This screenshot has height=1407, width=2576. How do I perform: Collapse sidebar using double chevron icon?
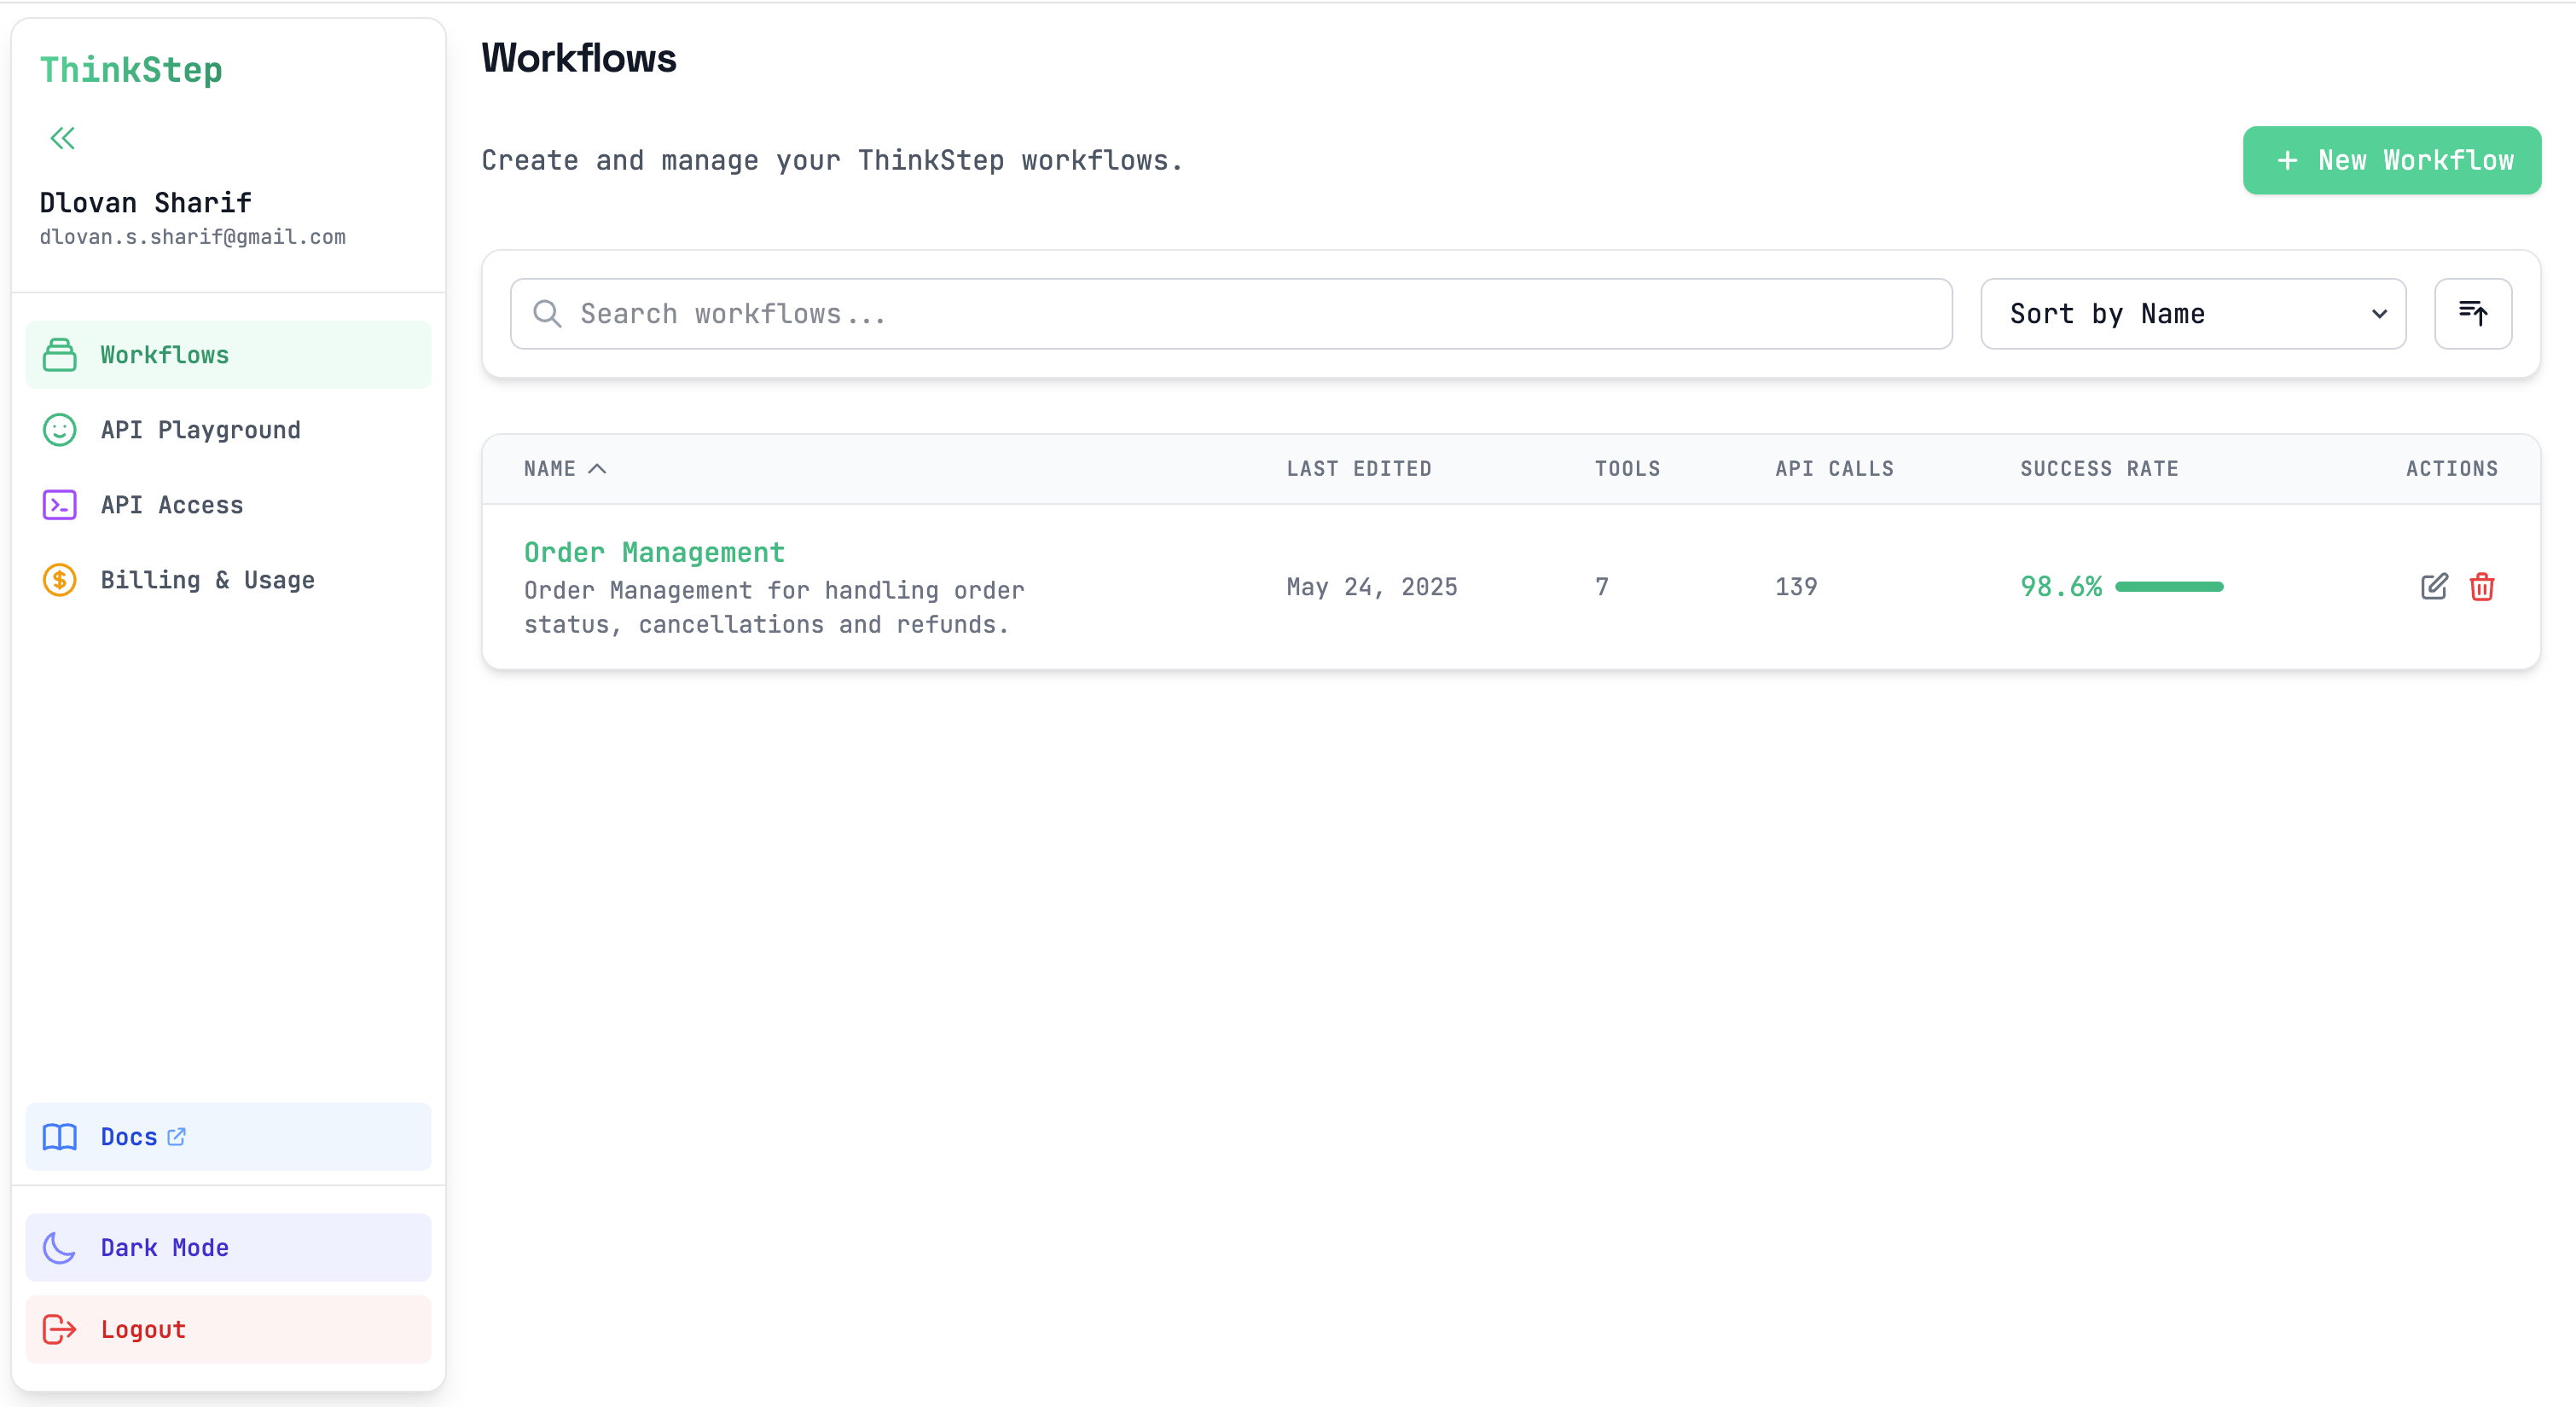tap(62, 138)
